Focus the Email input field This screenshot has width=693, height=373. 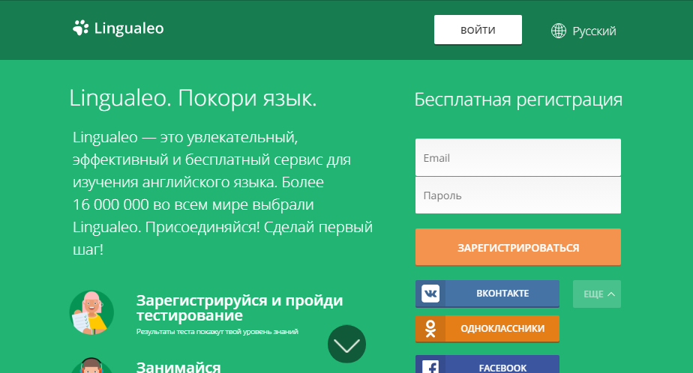pos(518,157)
